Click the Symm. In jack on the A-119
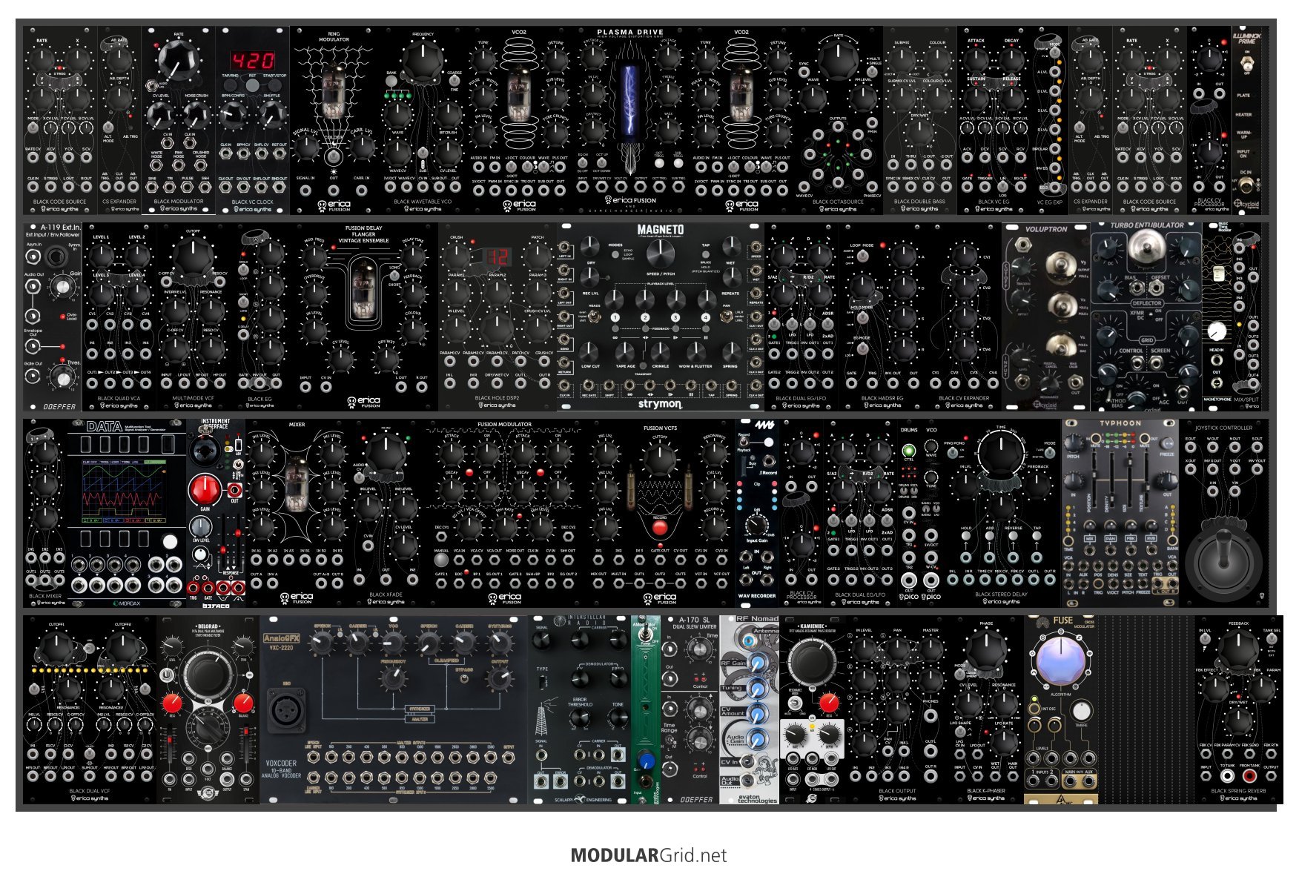Screen dimensions: 1299x871 coord(55,256)
